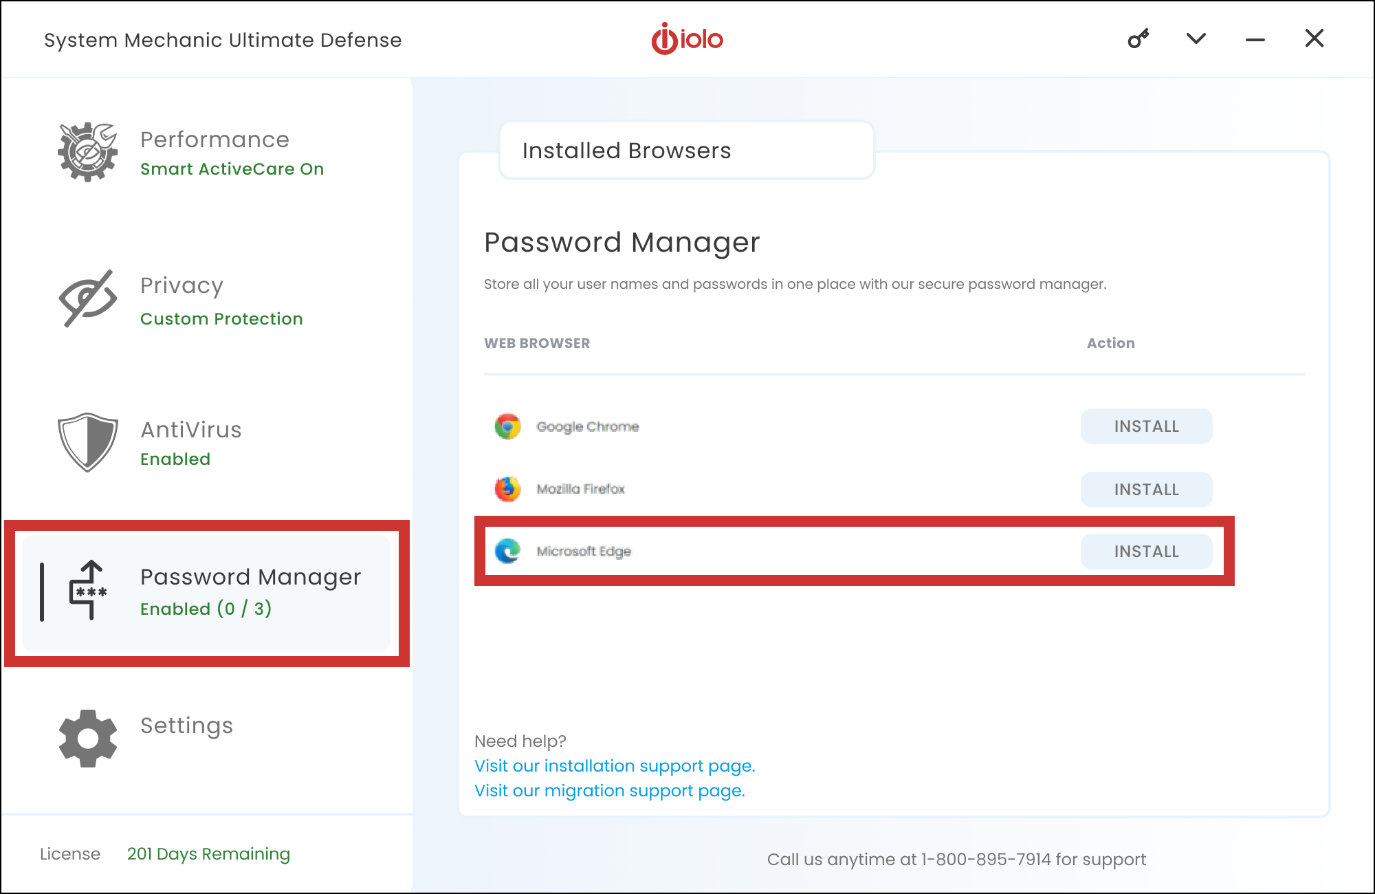
Task: Click the Settings gear icon
Action: coord(88,739)
